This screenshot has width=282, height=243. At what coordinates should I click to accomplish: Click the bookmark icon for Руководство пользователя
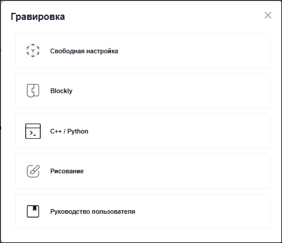[x=33, y=211]
